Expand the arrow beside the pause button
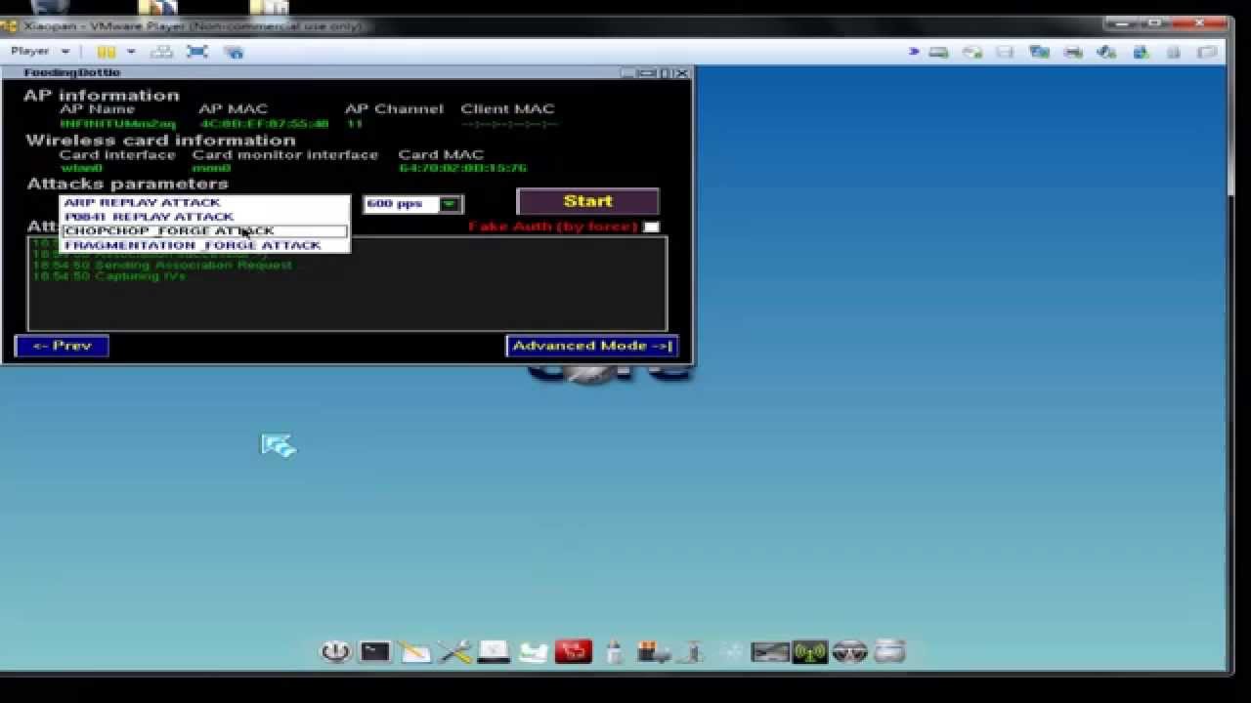 pyautogui.click(x=130, y=51)
